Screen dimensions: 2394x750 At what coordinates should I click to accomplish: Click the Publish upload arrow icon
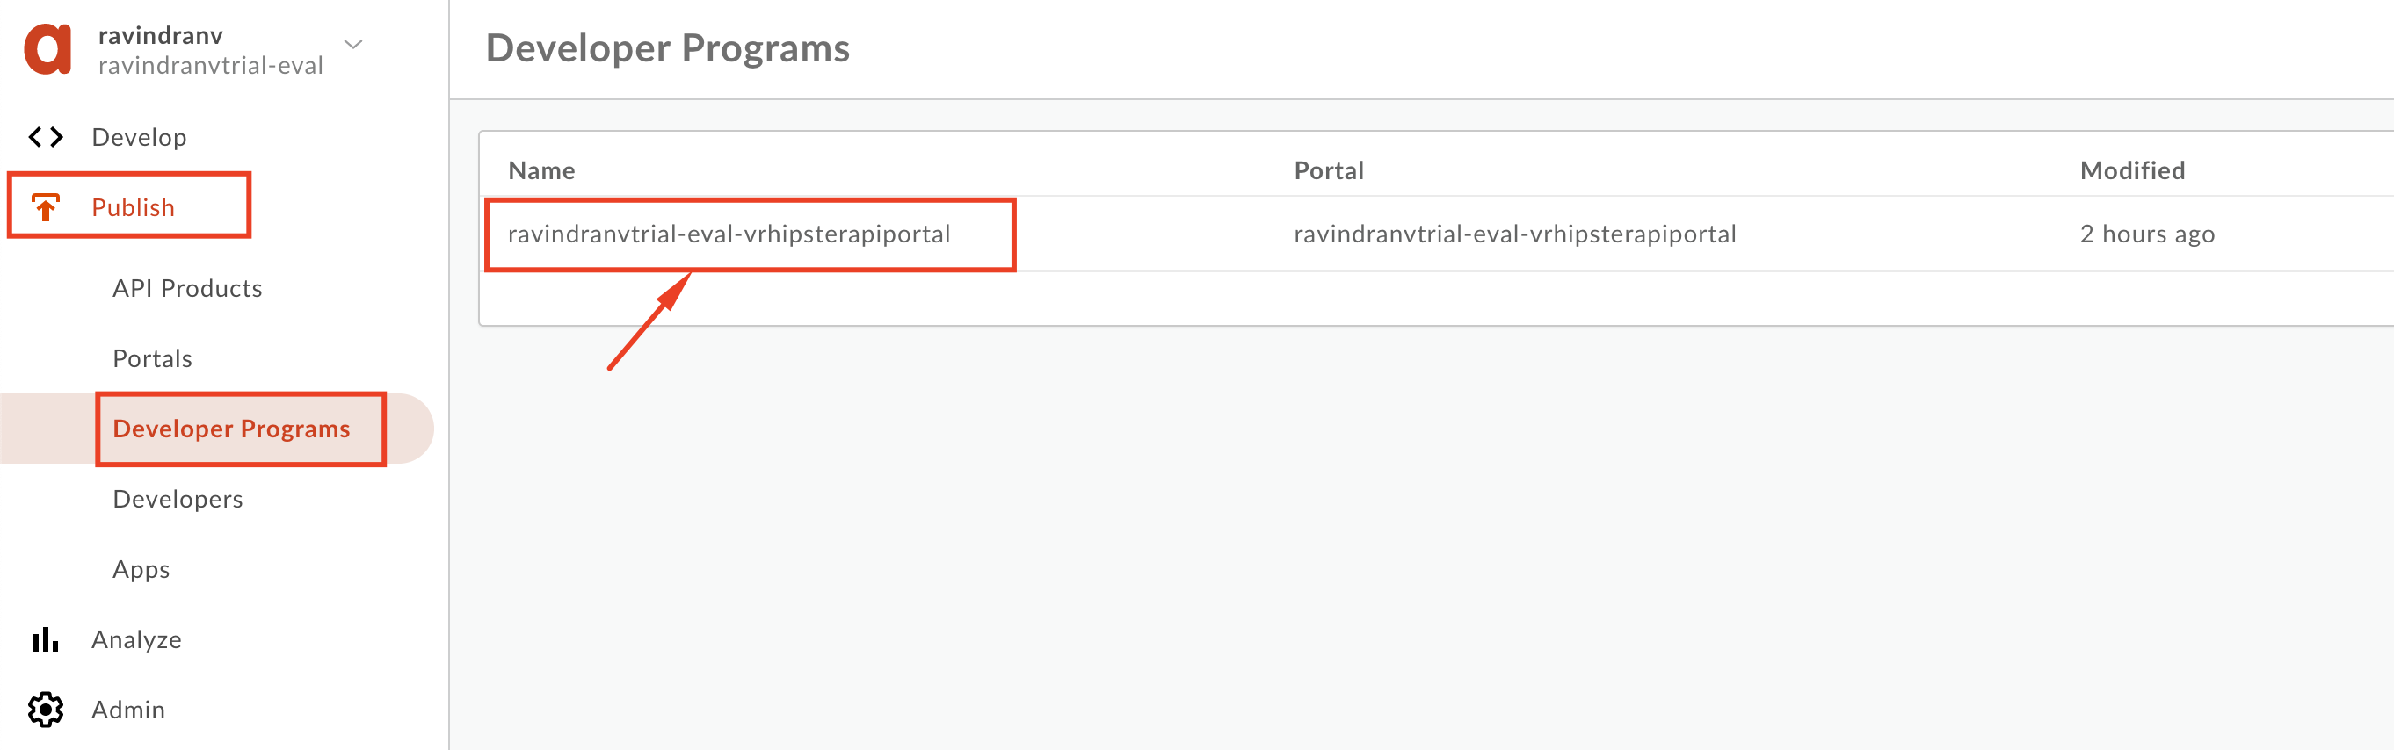click(46, 207)
